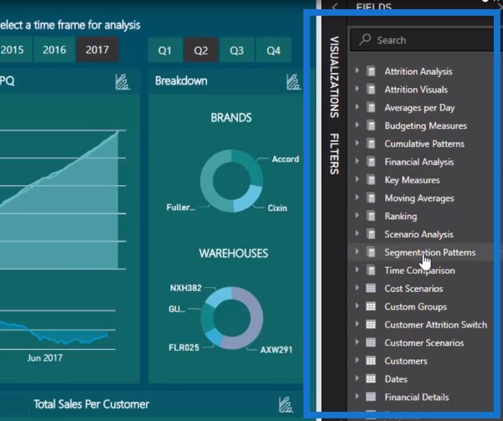
Task: Click in the Fields Search box
Action: (422, 40)
